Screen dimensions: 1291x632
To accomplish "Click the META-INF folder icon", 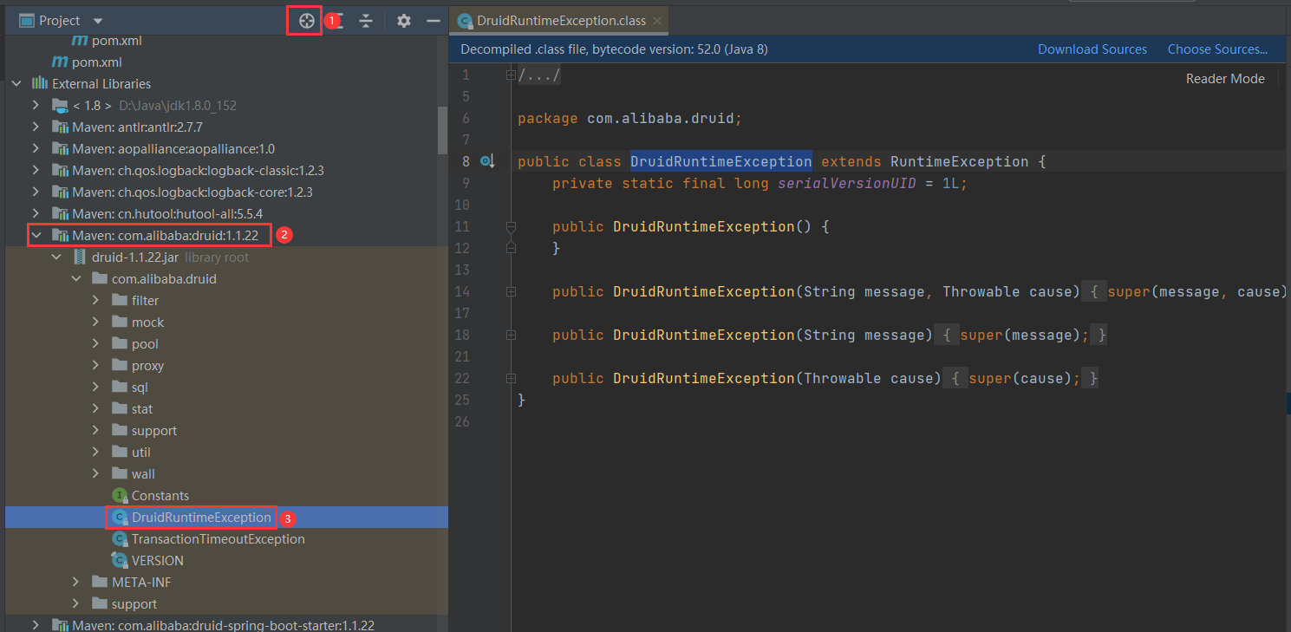I will pos(100,583).
